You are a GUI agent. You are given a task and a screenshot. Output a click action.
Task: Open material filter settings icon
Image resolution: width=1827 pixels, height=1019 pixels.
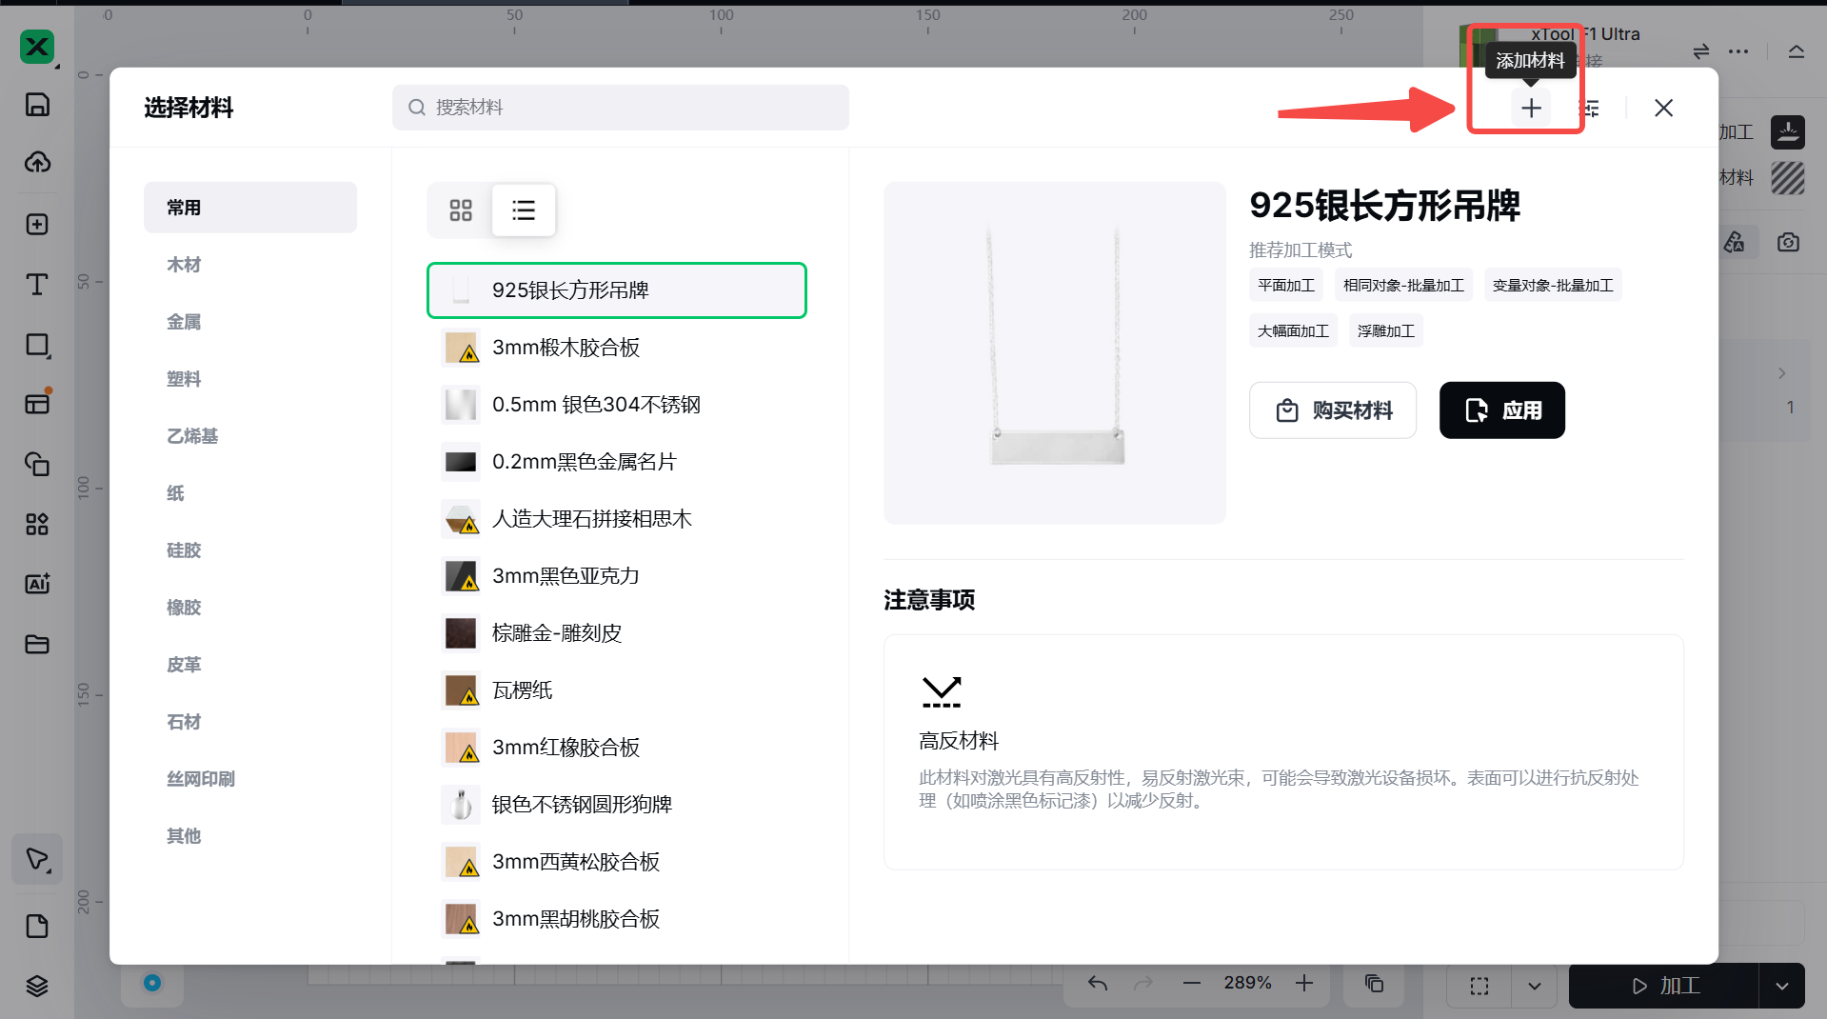coord(1590,109)
